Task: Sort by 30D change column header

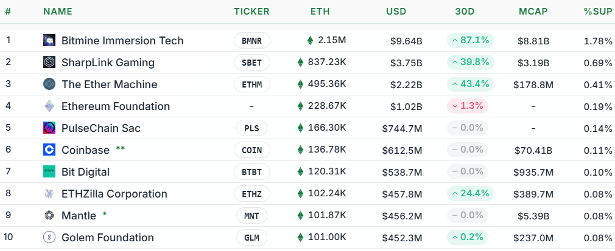Action: coord(465,12)
